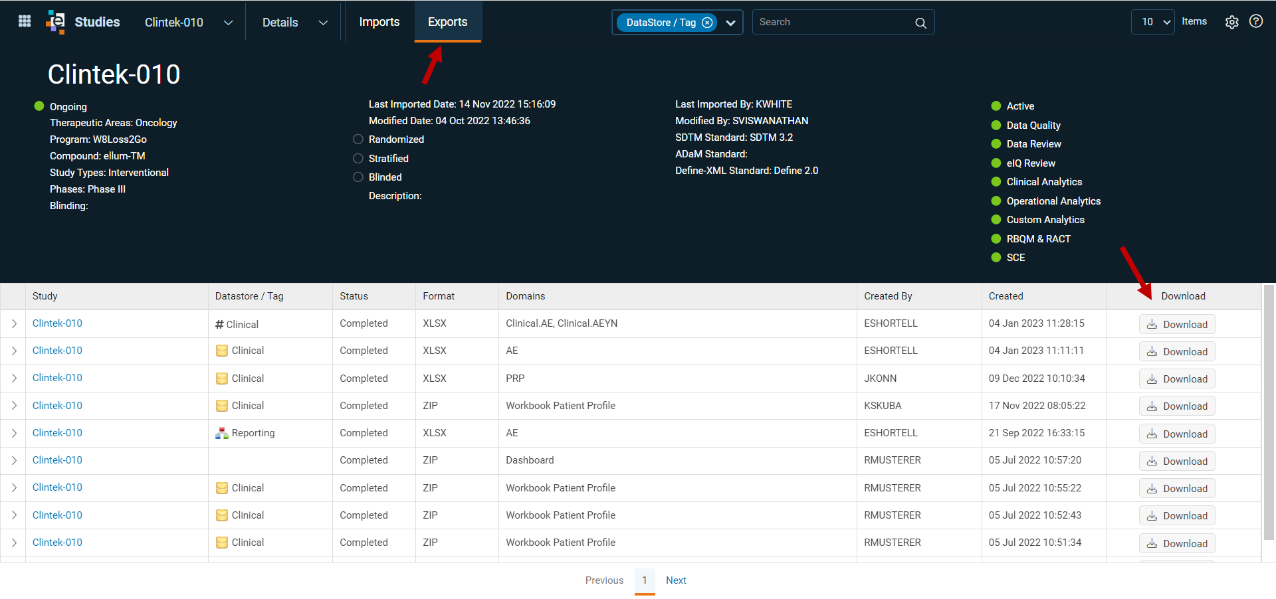The width and height of the screenshot is (1276, 599).
Task: Toggle the Data Quality indicator
Action: pos(996,126)
